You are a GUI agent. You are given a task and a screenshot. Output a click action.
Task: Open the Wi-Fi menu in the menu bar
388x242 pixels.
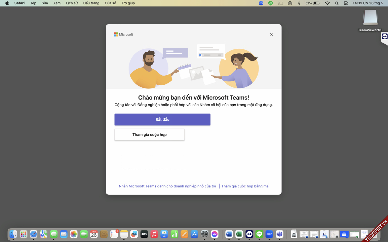327,3
